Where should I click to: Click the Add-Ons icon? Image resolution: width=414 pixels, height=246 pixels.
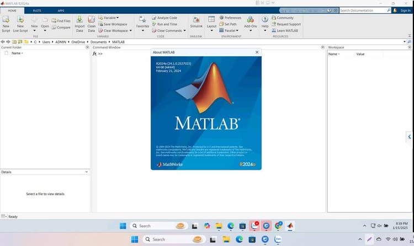coord(250,19)
